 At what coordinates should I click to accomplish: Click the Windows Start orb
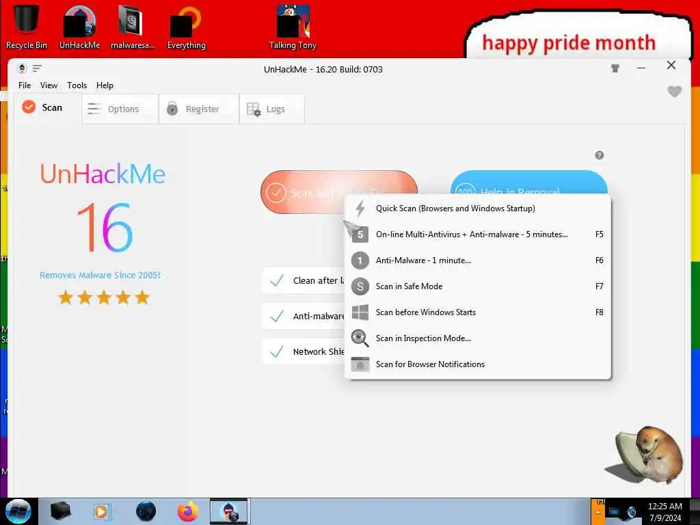(18, 511)
